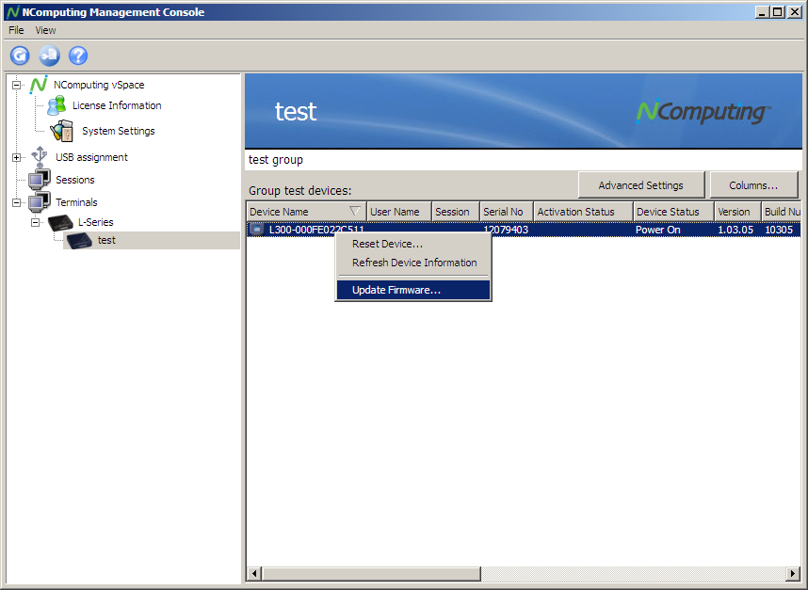The height and width of the screenshot is (590, 808).
Task: Minimize the Management Console window
Action: [762, 12]
